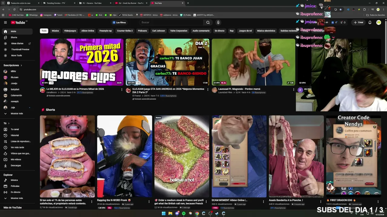387x217 pixels.
Task: Open the account avatar menu
Action: [379, 22]
